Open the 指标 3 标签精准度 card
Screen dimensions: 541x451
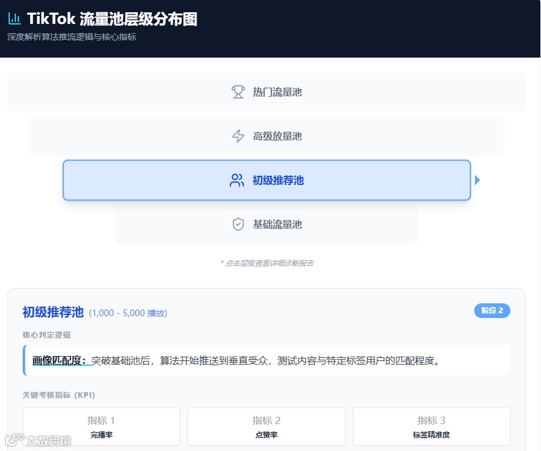(x=431, y=426)
